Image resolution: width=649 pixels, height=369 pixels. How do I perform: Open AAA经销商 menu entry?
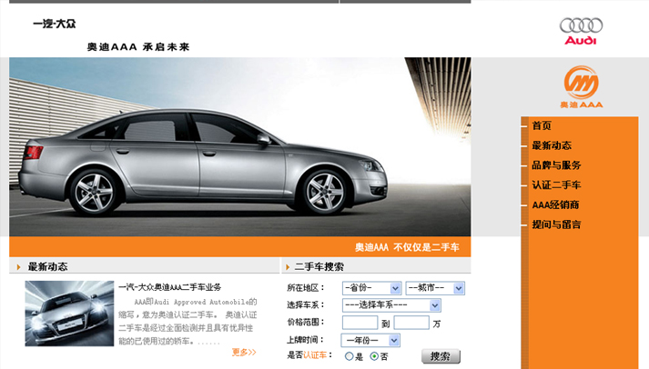(555, 205)
